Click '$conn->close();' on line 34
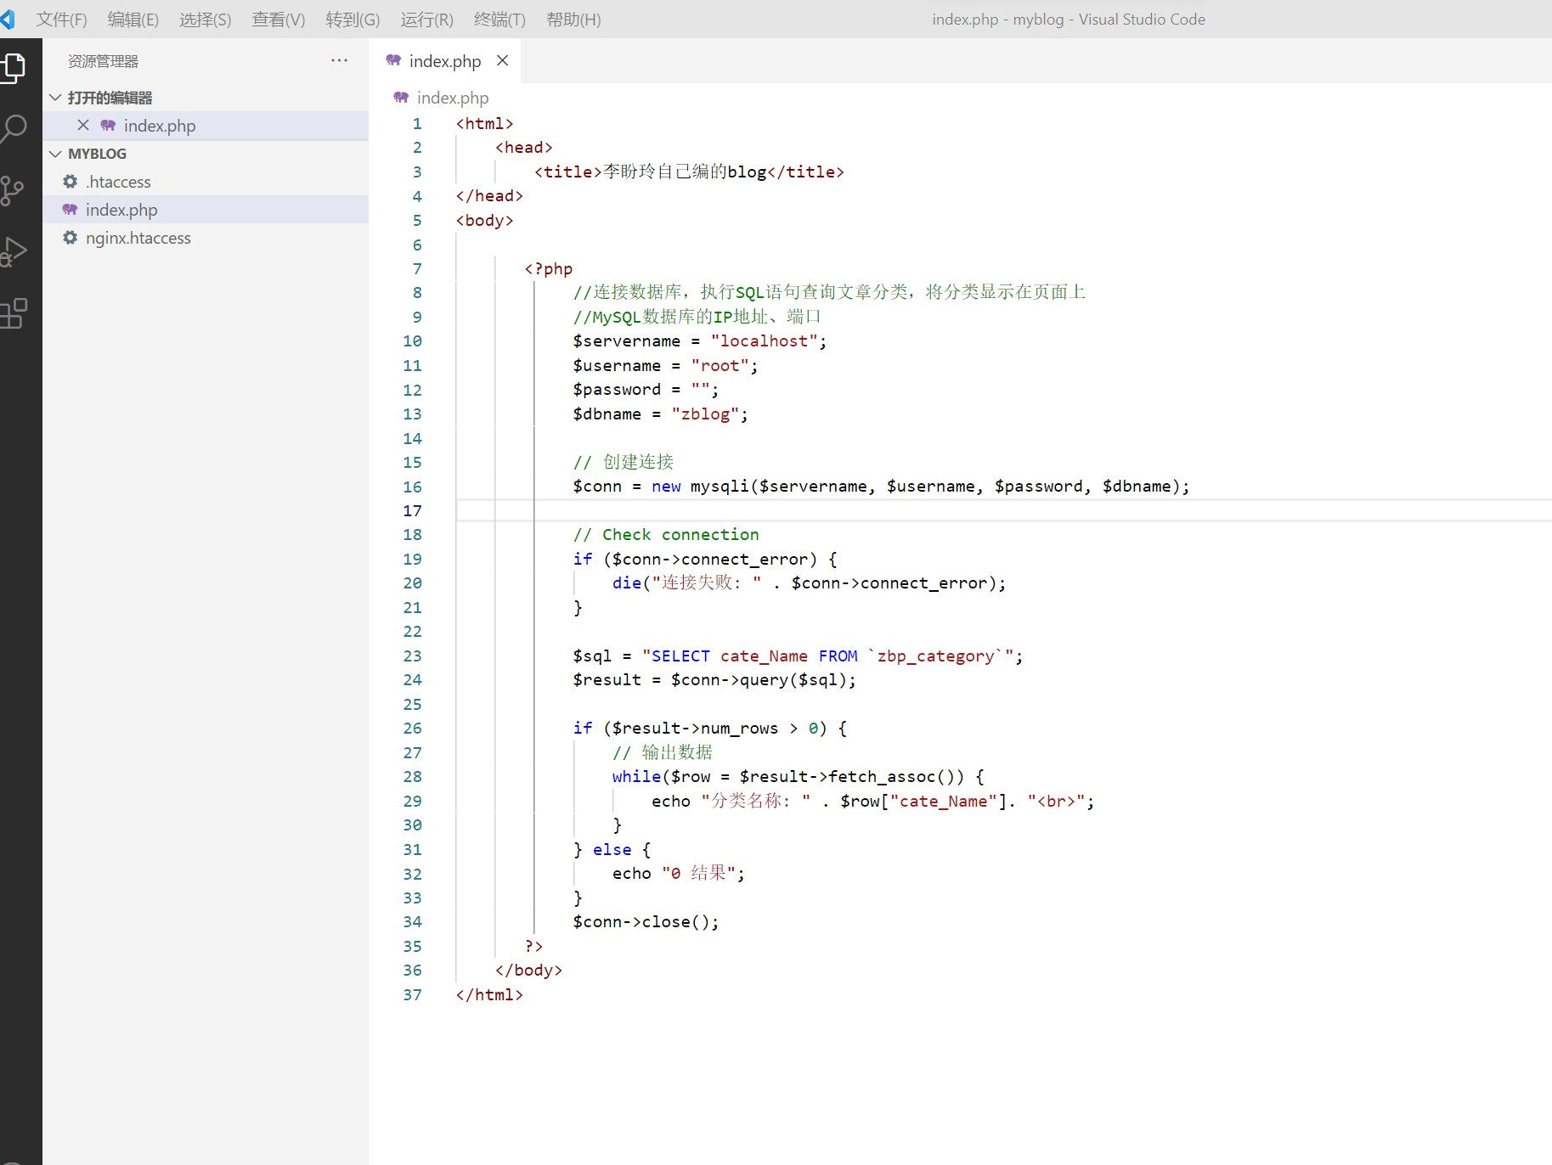The width and height of the screenshot is (1552, 1165). [646, 921]
